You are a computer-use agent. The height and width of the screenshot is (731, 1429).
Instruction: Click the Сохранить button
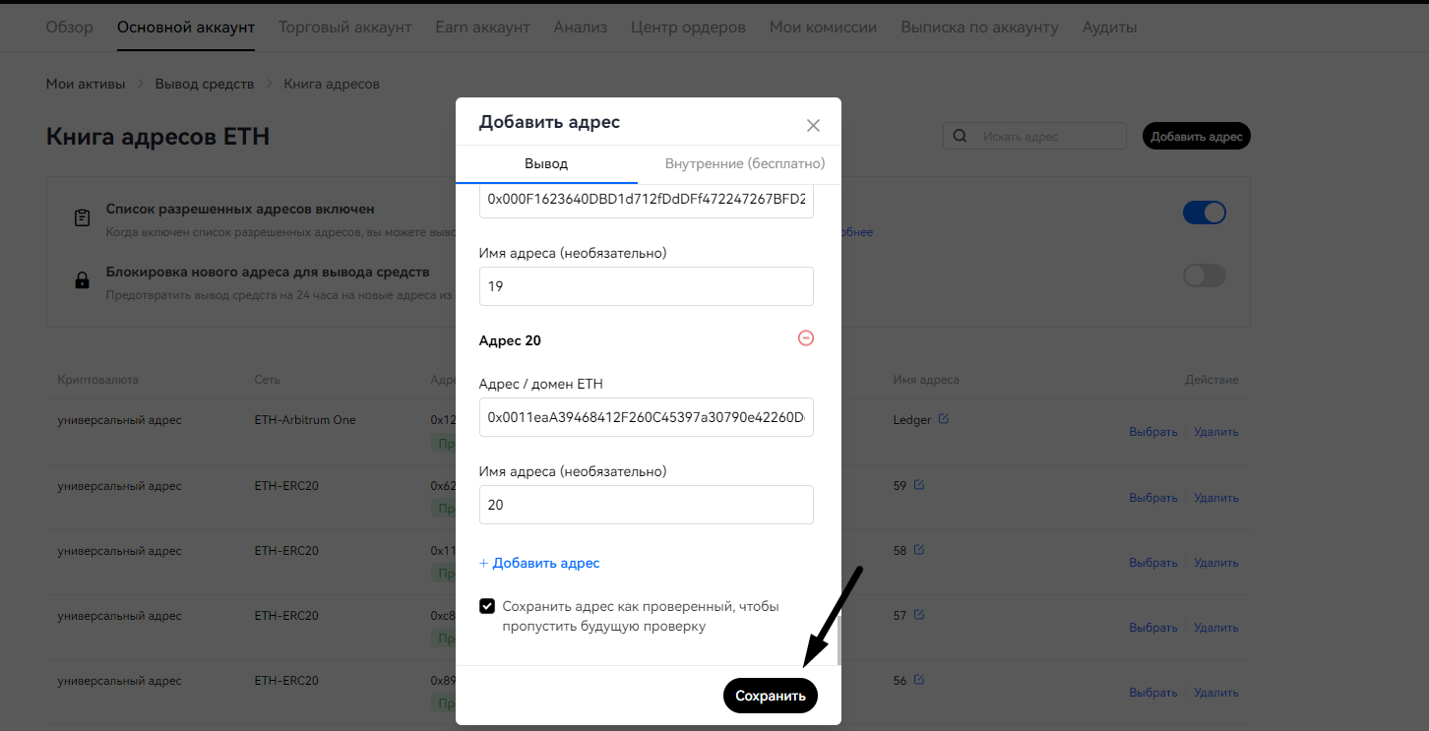(x=771, y=696)
